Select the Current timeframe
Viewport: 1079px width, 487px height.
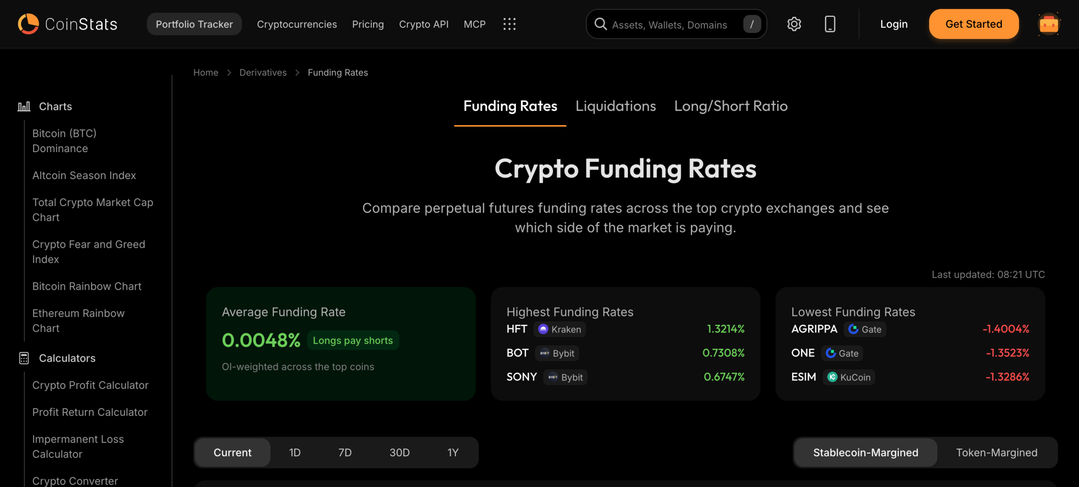[232, 452]
